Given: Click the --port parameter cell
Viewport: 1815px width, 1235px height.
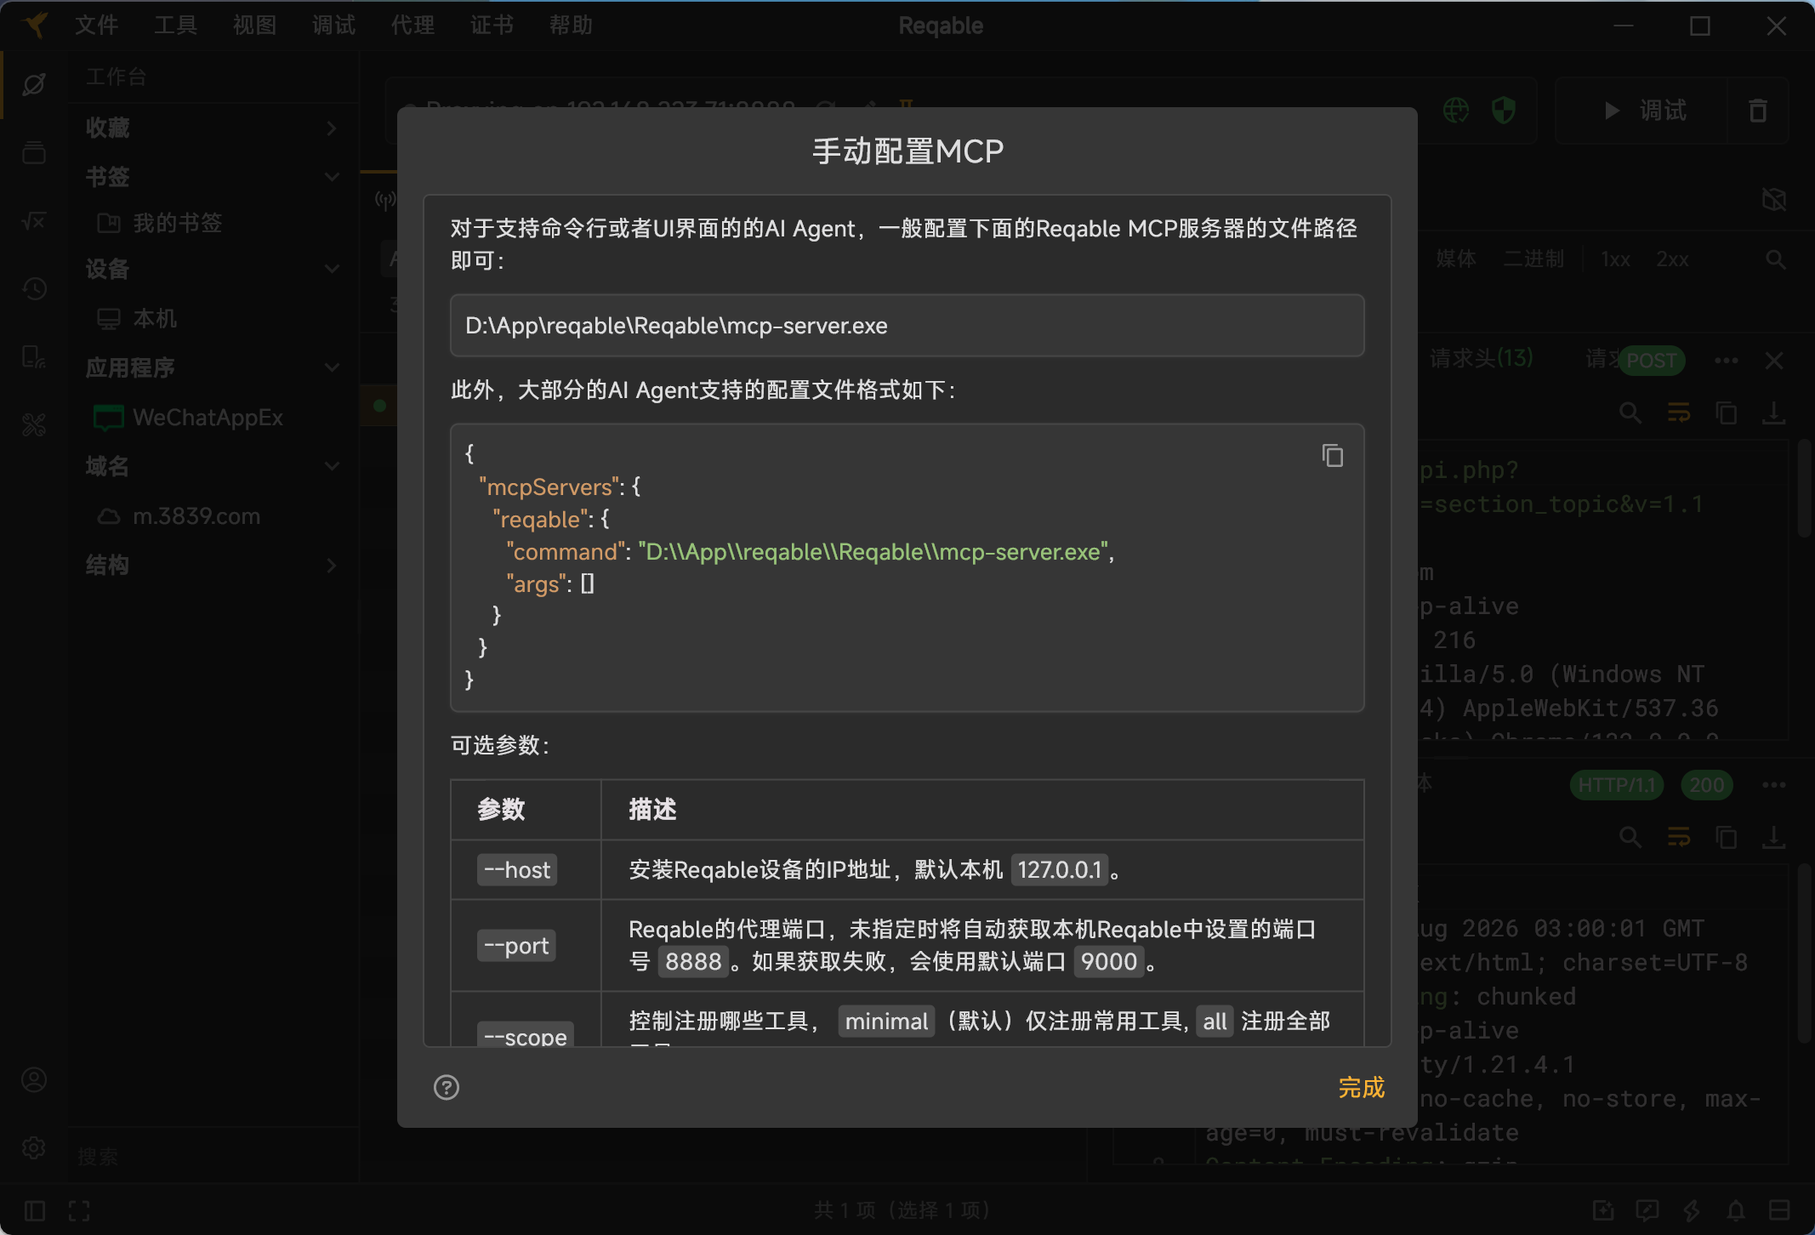Looking at the screenshot, I should pos(526,945).
